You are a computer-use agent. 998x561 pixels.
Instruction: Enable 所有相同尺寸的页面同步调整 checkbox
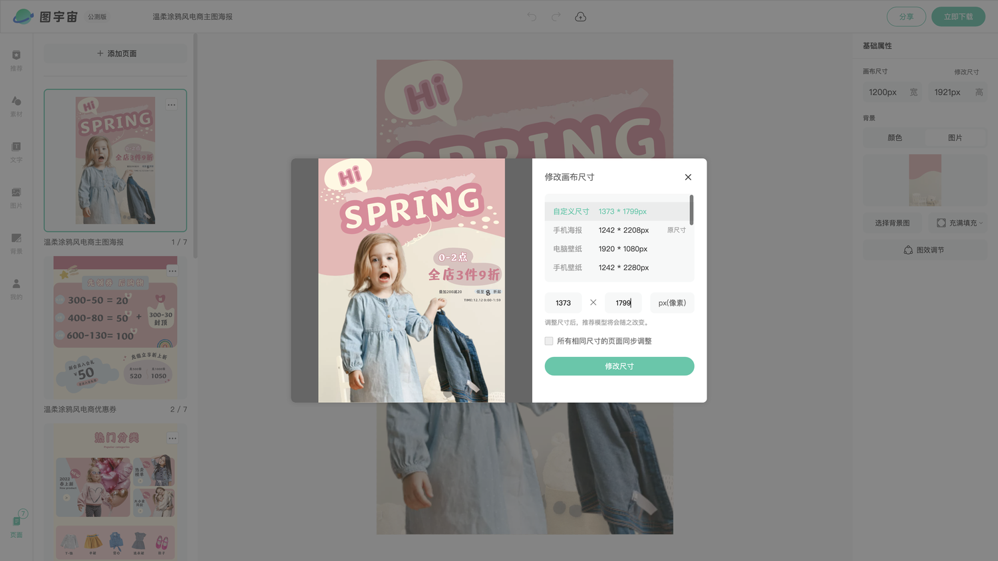point(549,341)
